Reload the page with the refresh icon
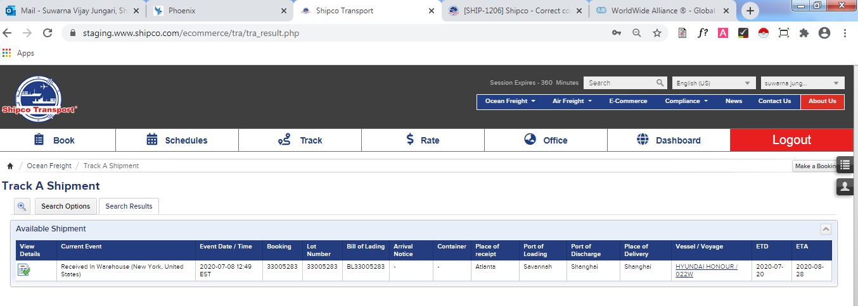858x306 pixels. (48, 33)
